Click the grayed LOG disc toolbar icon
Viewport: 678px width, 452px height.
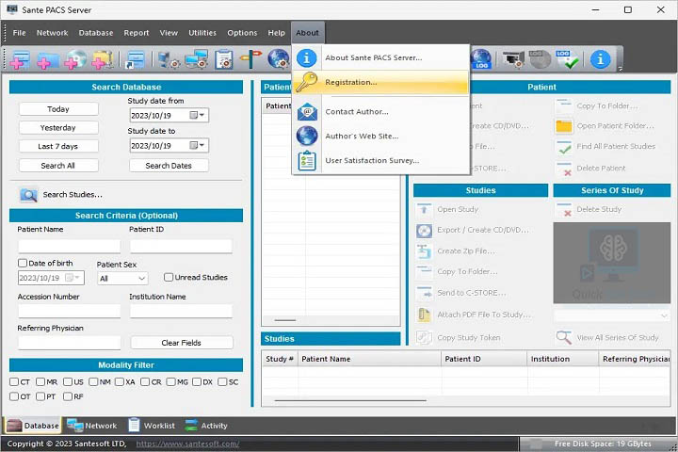pyautogui.click(x=540, y=59)
